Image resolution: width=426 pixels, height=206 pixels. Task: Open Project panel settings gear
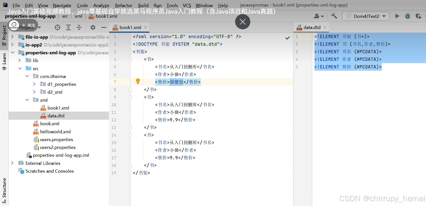tap(93, 27)
